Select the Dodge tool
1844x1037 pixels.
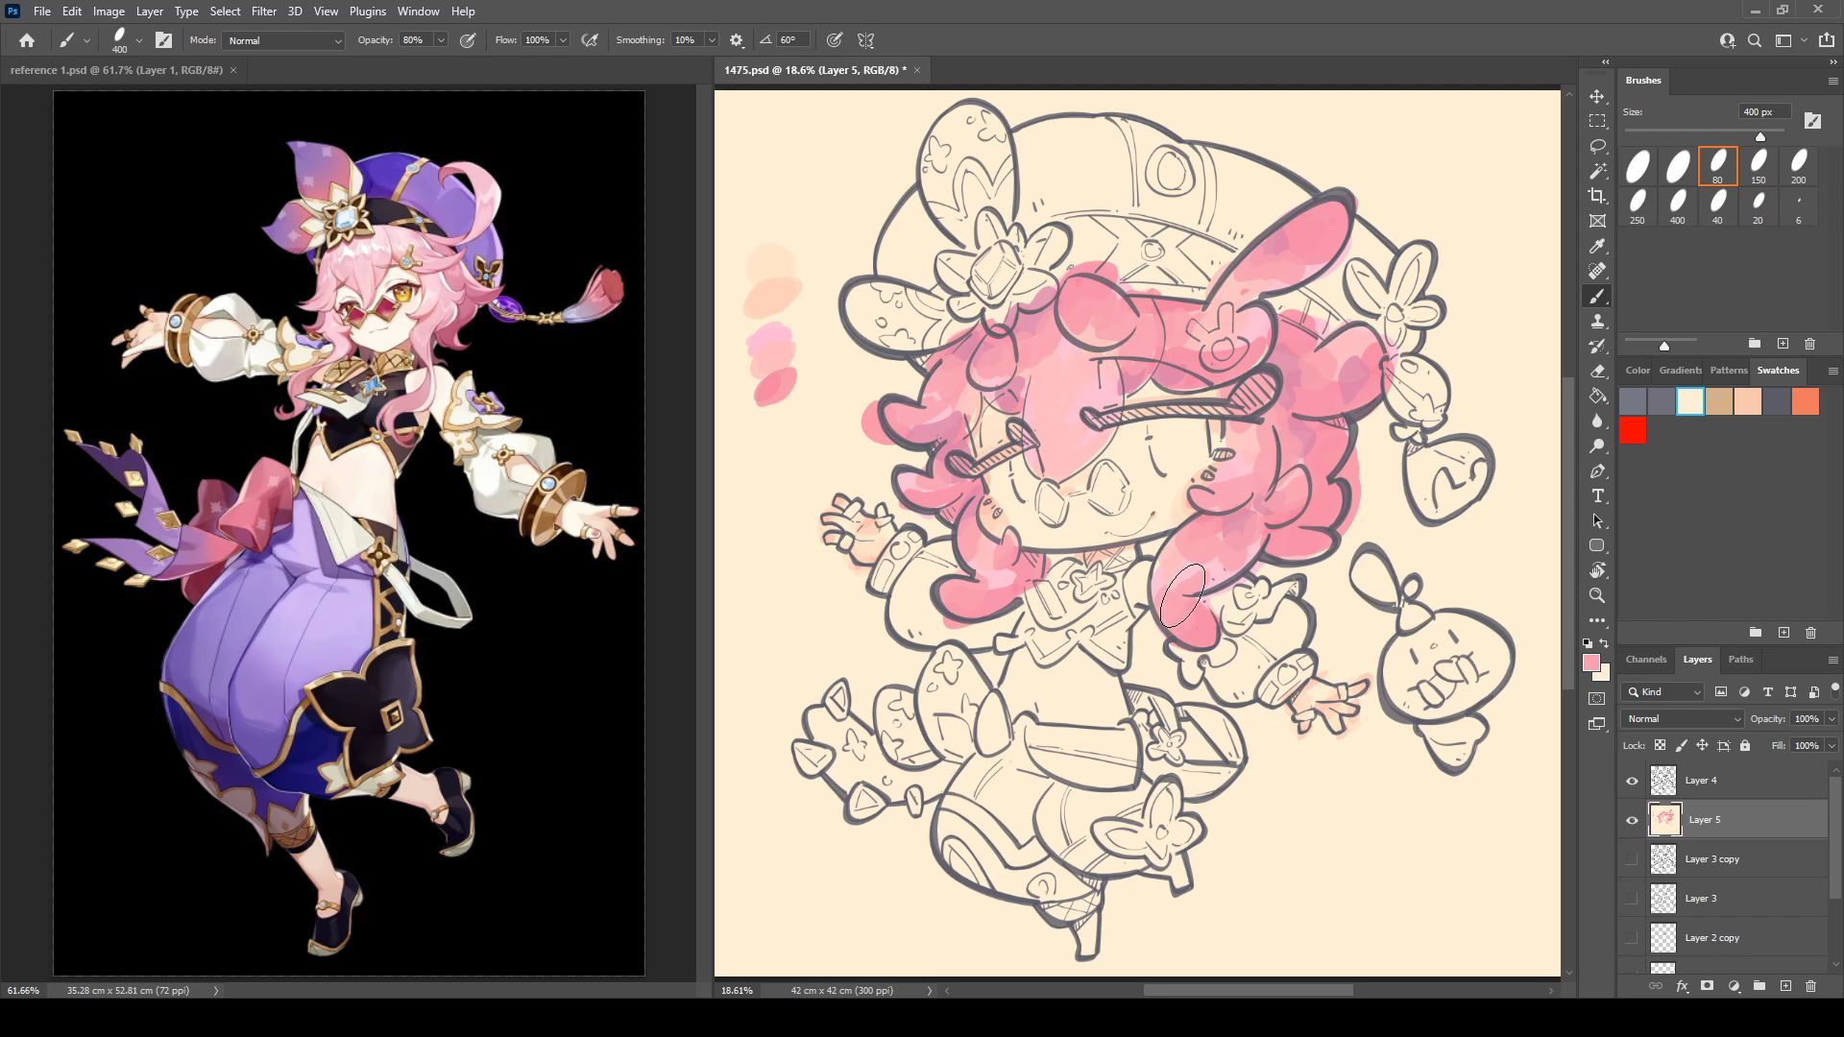tap(1597, 446)
